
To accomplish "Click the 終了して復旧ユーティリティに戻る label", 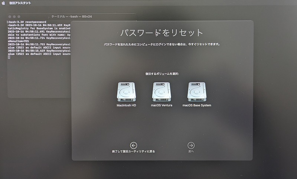I will pyautogui.click(x=134, y=152).
